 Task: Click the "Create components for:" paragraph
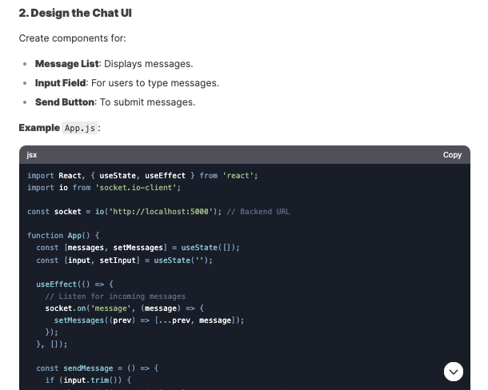pyautogui.click(x=72, y=38)
